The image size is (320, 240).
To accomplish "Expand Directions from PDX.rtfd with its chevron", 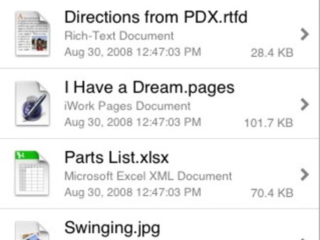I will pyautogui.click(x=305, y=34).
